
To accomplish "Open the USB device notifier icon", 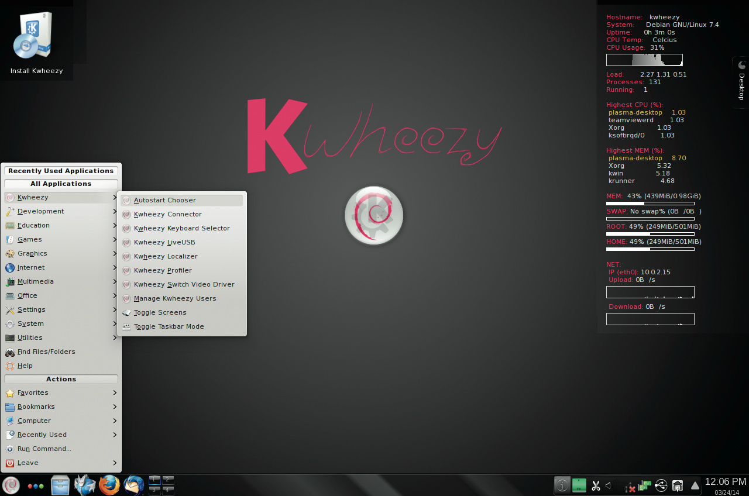I will (661, 485).
